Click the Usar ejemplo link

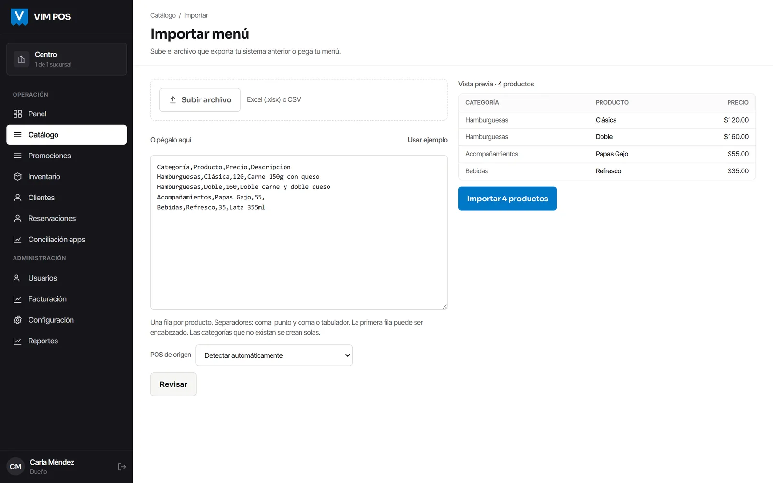click(428, 140)
